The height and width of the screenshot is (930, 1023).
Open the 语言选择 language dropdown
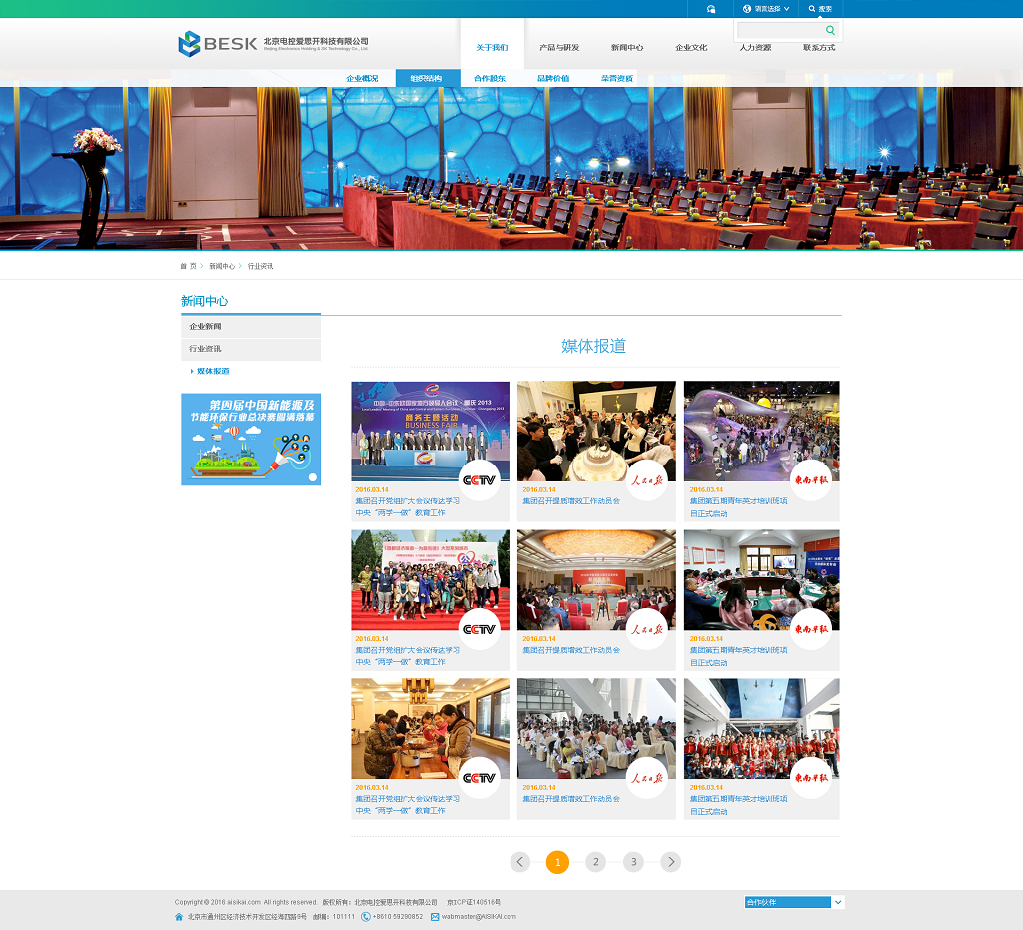click(767, 9)
